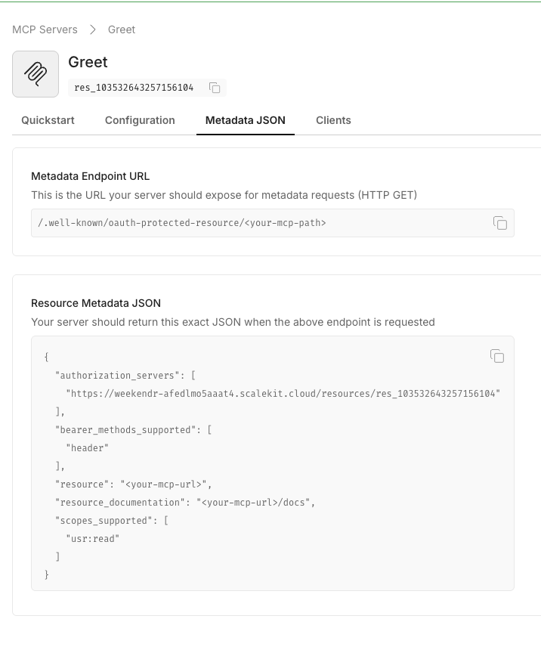Select the Metadata JSON tab
Viewport: 541px width, 650px height.
click(x=245, y=120)
